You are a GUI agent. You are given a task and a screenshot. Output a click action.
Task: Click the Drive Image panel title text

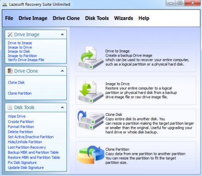point(27,35)
